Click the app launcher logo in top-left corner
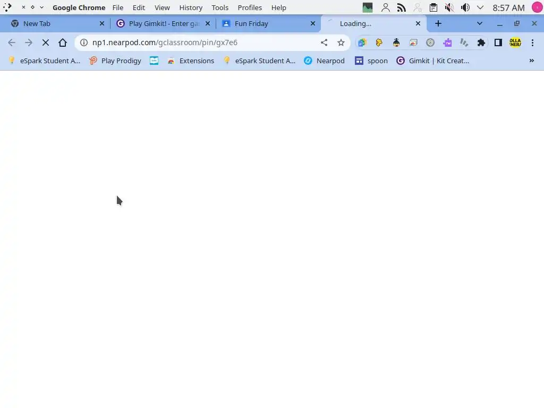The image size is (544, 408). [7, 7]
